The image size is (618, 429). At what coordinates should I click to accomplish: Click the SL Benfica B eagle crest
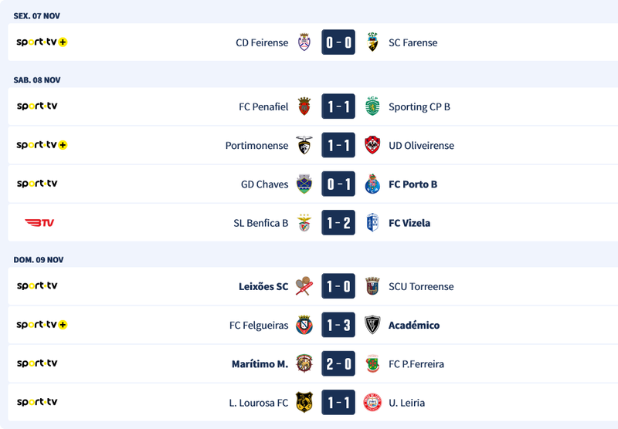click(304, 223)
